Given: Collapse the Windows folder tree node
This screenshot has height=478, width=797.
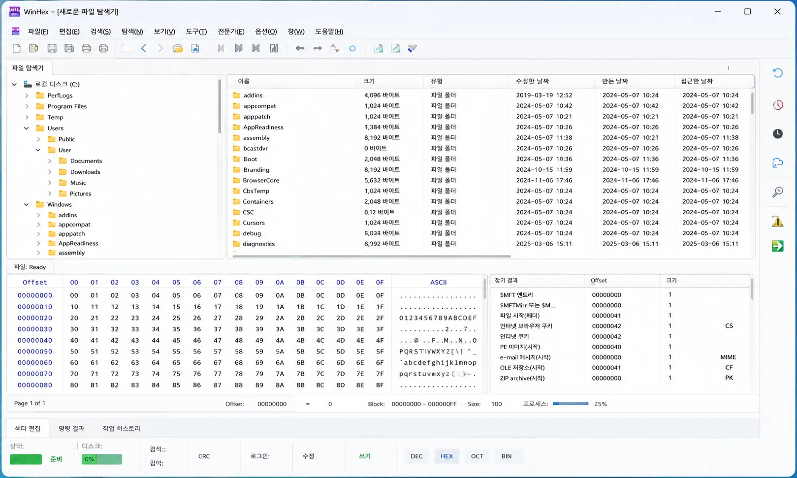Looking at the screenshot, I should click(27, 205).
